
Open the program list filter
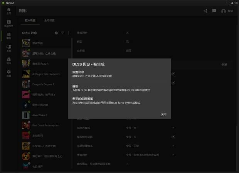click(x=62, y=33)
